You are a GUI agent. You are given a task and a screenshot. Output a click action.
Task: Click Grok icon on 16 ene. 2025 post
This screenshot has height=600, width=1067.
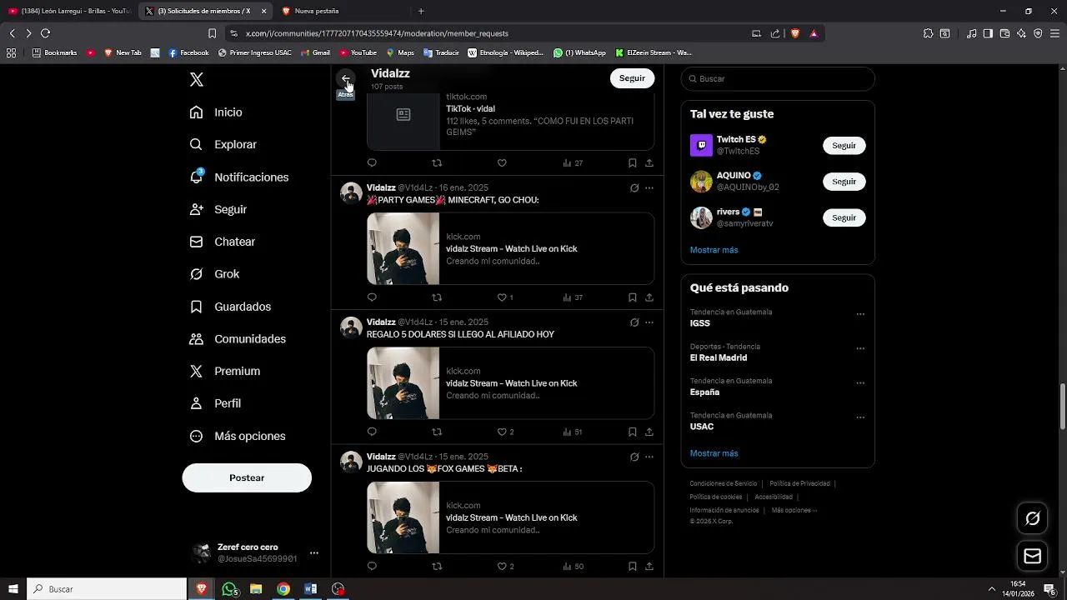tap(634, 188)
